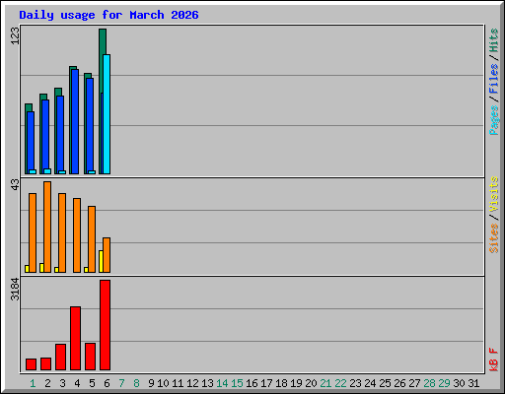This screenshot has height=394, width=505.
Task: Select green day 28 on the date axis
Action: tap(429, 383)
